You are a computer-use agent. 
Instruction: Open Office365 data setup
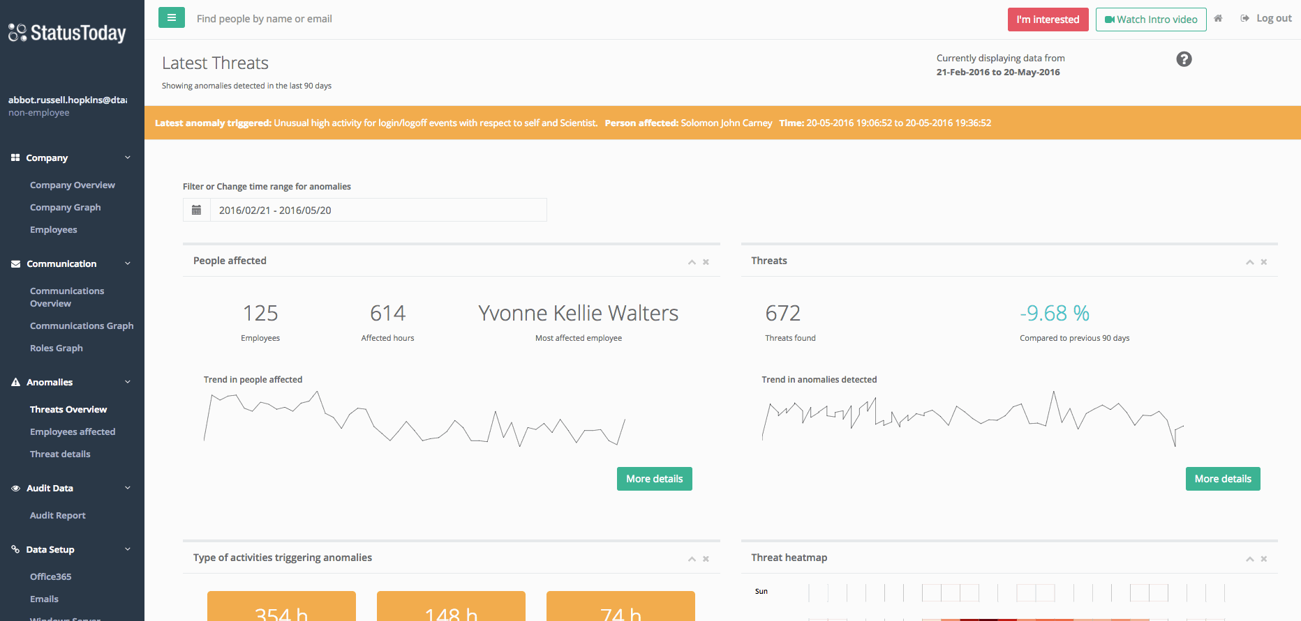pyautogui.click(x=51, y=577)
